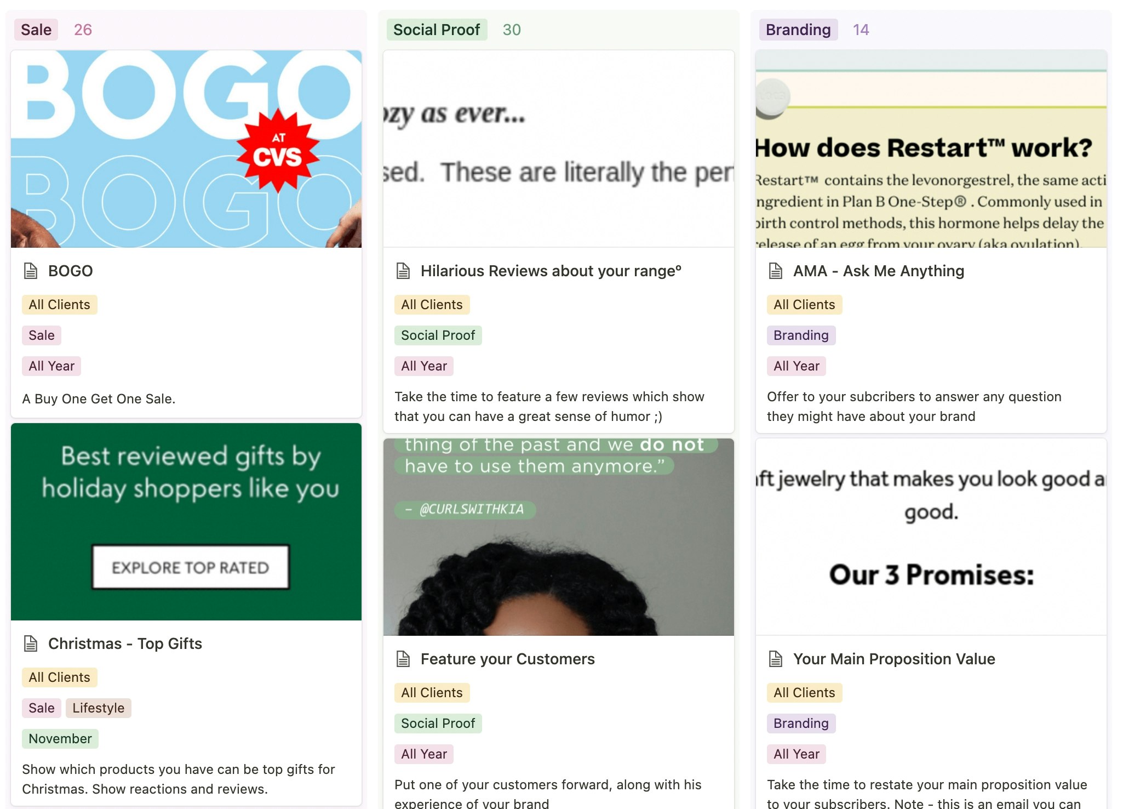Click document icon beside AMA - Ask Me Anything

(x=776, y=271)
